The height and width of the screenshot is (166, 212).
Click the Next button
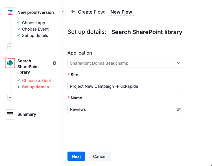(76, 156)
